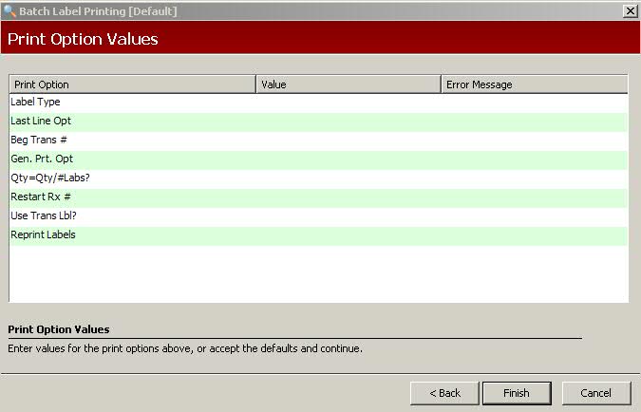The image size is (641, 412).
Task: Select the Label Type row
Action: [318, 103]
